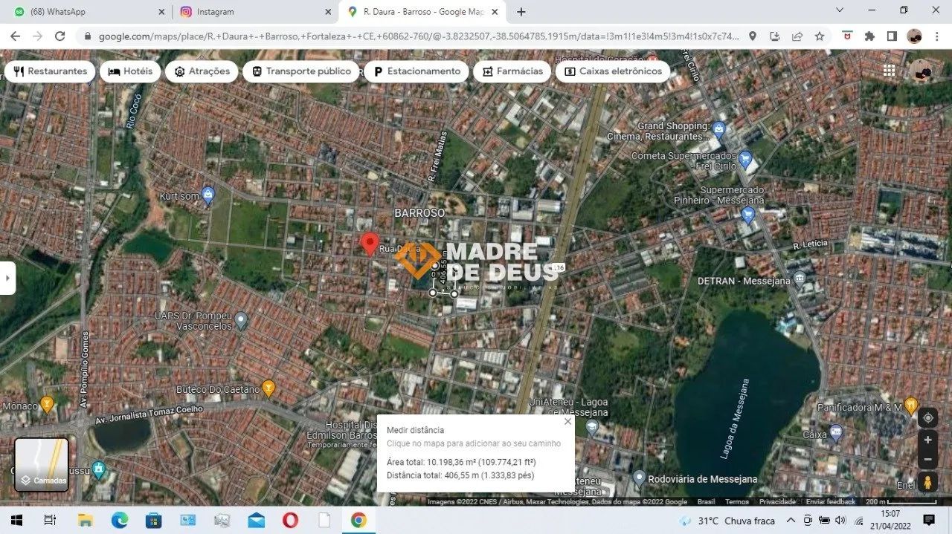Select the Restaurantes category chip
The height and width of the screenshot is (534, 952).
click(x=50, y=71)
